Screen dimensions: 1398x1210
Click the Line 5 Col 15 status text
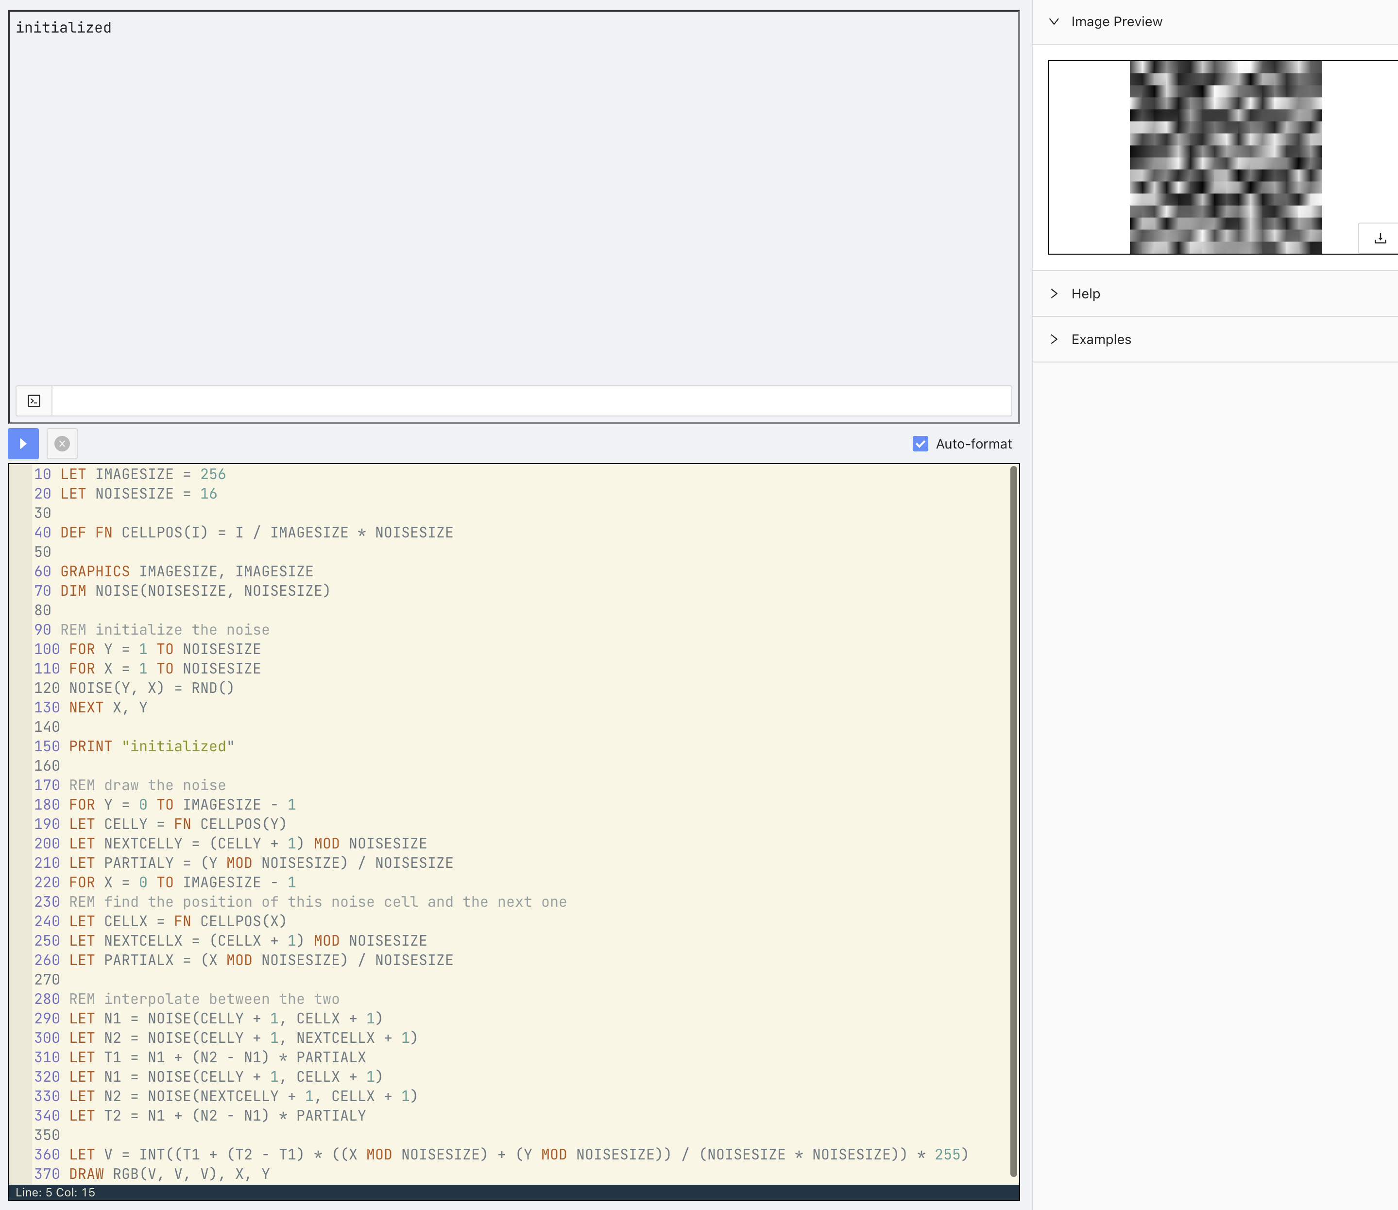[55, 1193]
